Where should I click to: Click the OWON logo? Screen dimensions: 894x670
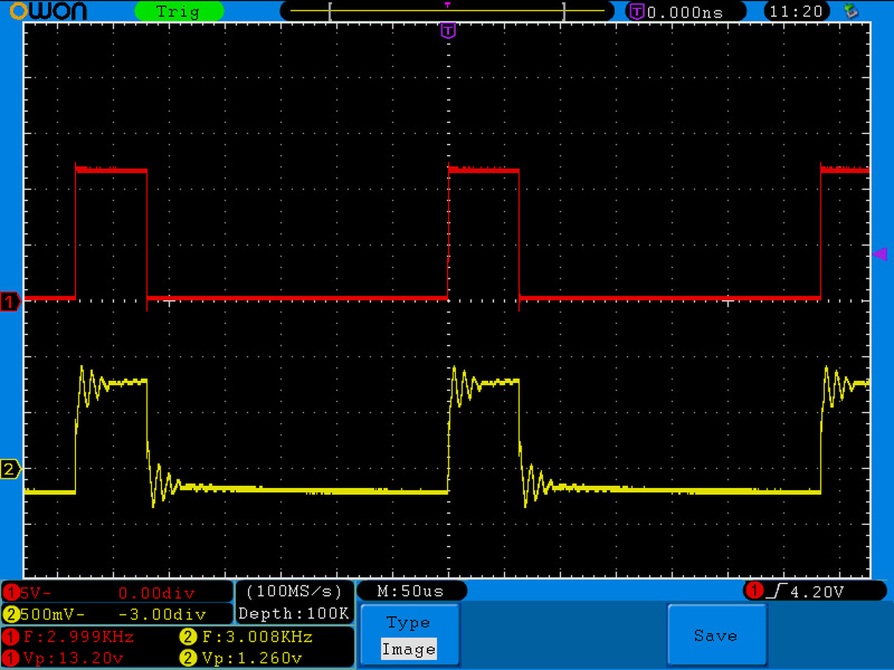(49, 11)
